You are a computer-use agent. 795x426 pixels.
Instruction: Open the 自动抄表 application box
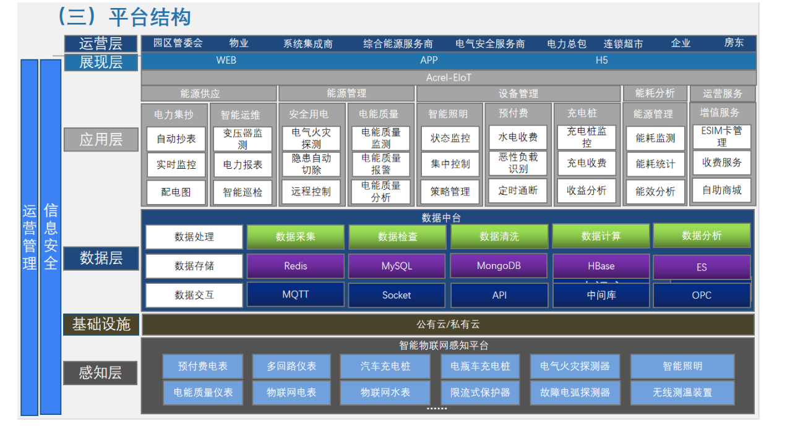click(176, 139)
